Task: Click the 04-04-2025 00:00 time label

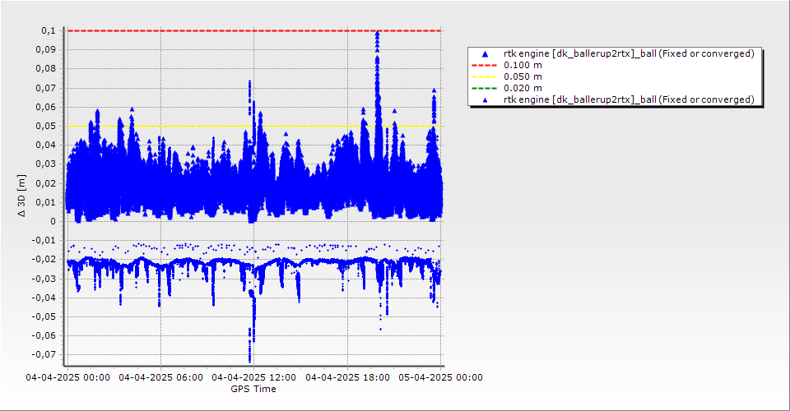Action: (x=68, y=377)
